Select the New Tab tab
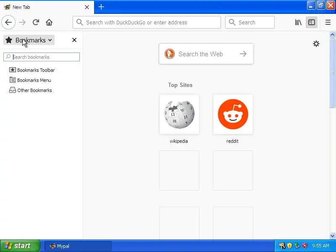Screen dimensions: 336x252 tap(47, 7)
